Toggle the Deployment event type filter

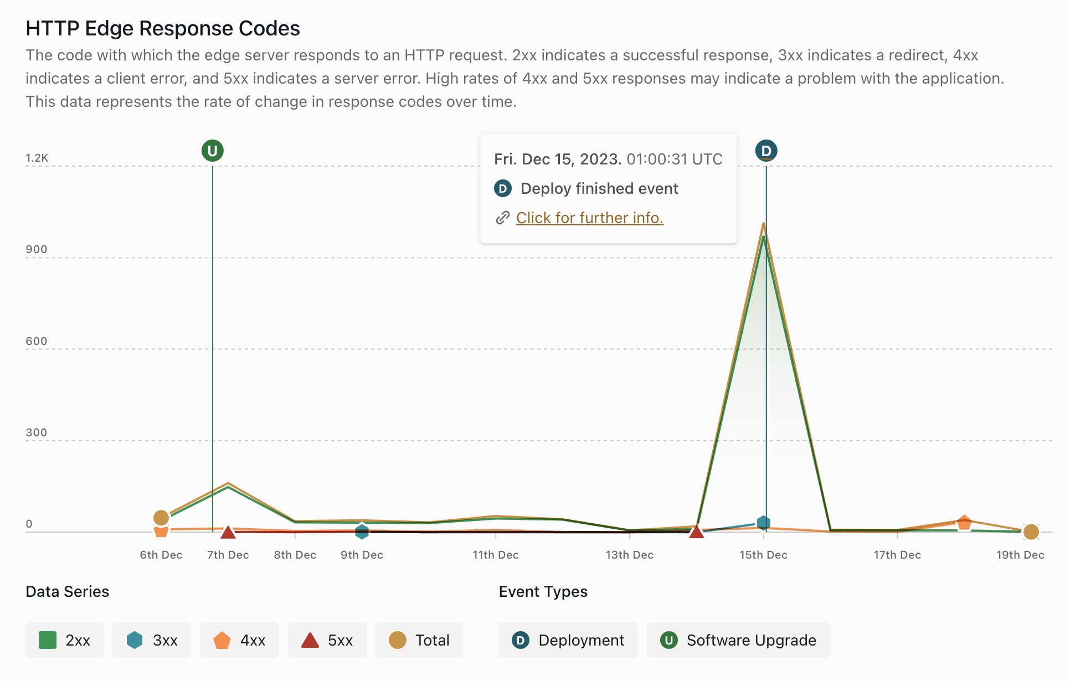(568, 640)
